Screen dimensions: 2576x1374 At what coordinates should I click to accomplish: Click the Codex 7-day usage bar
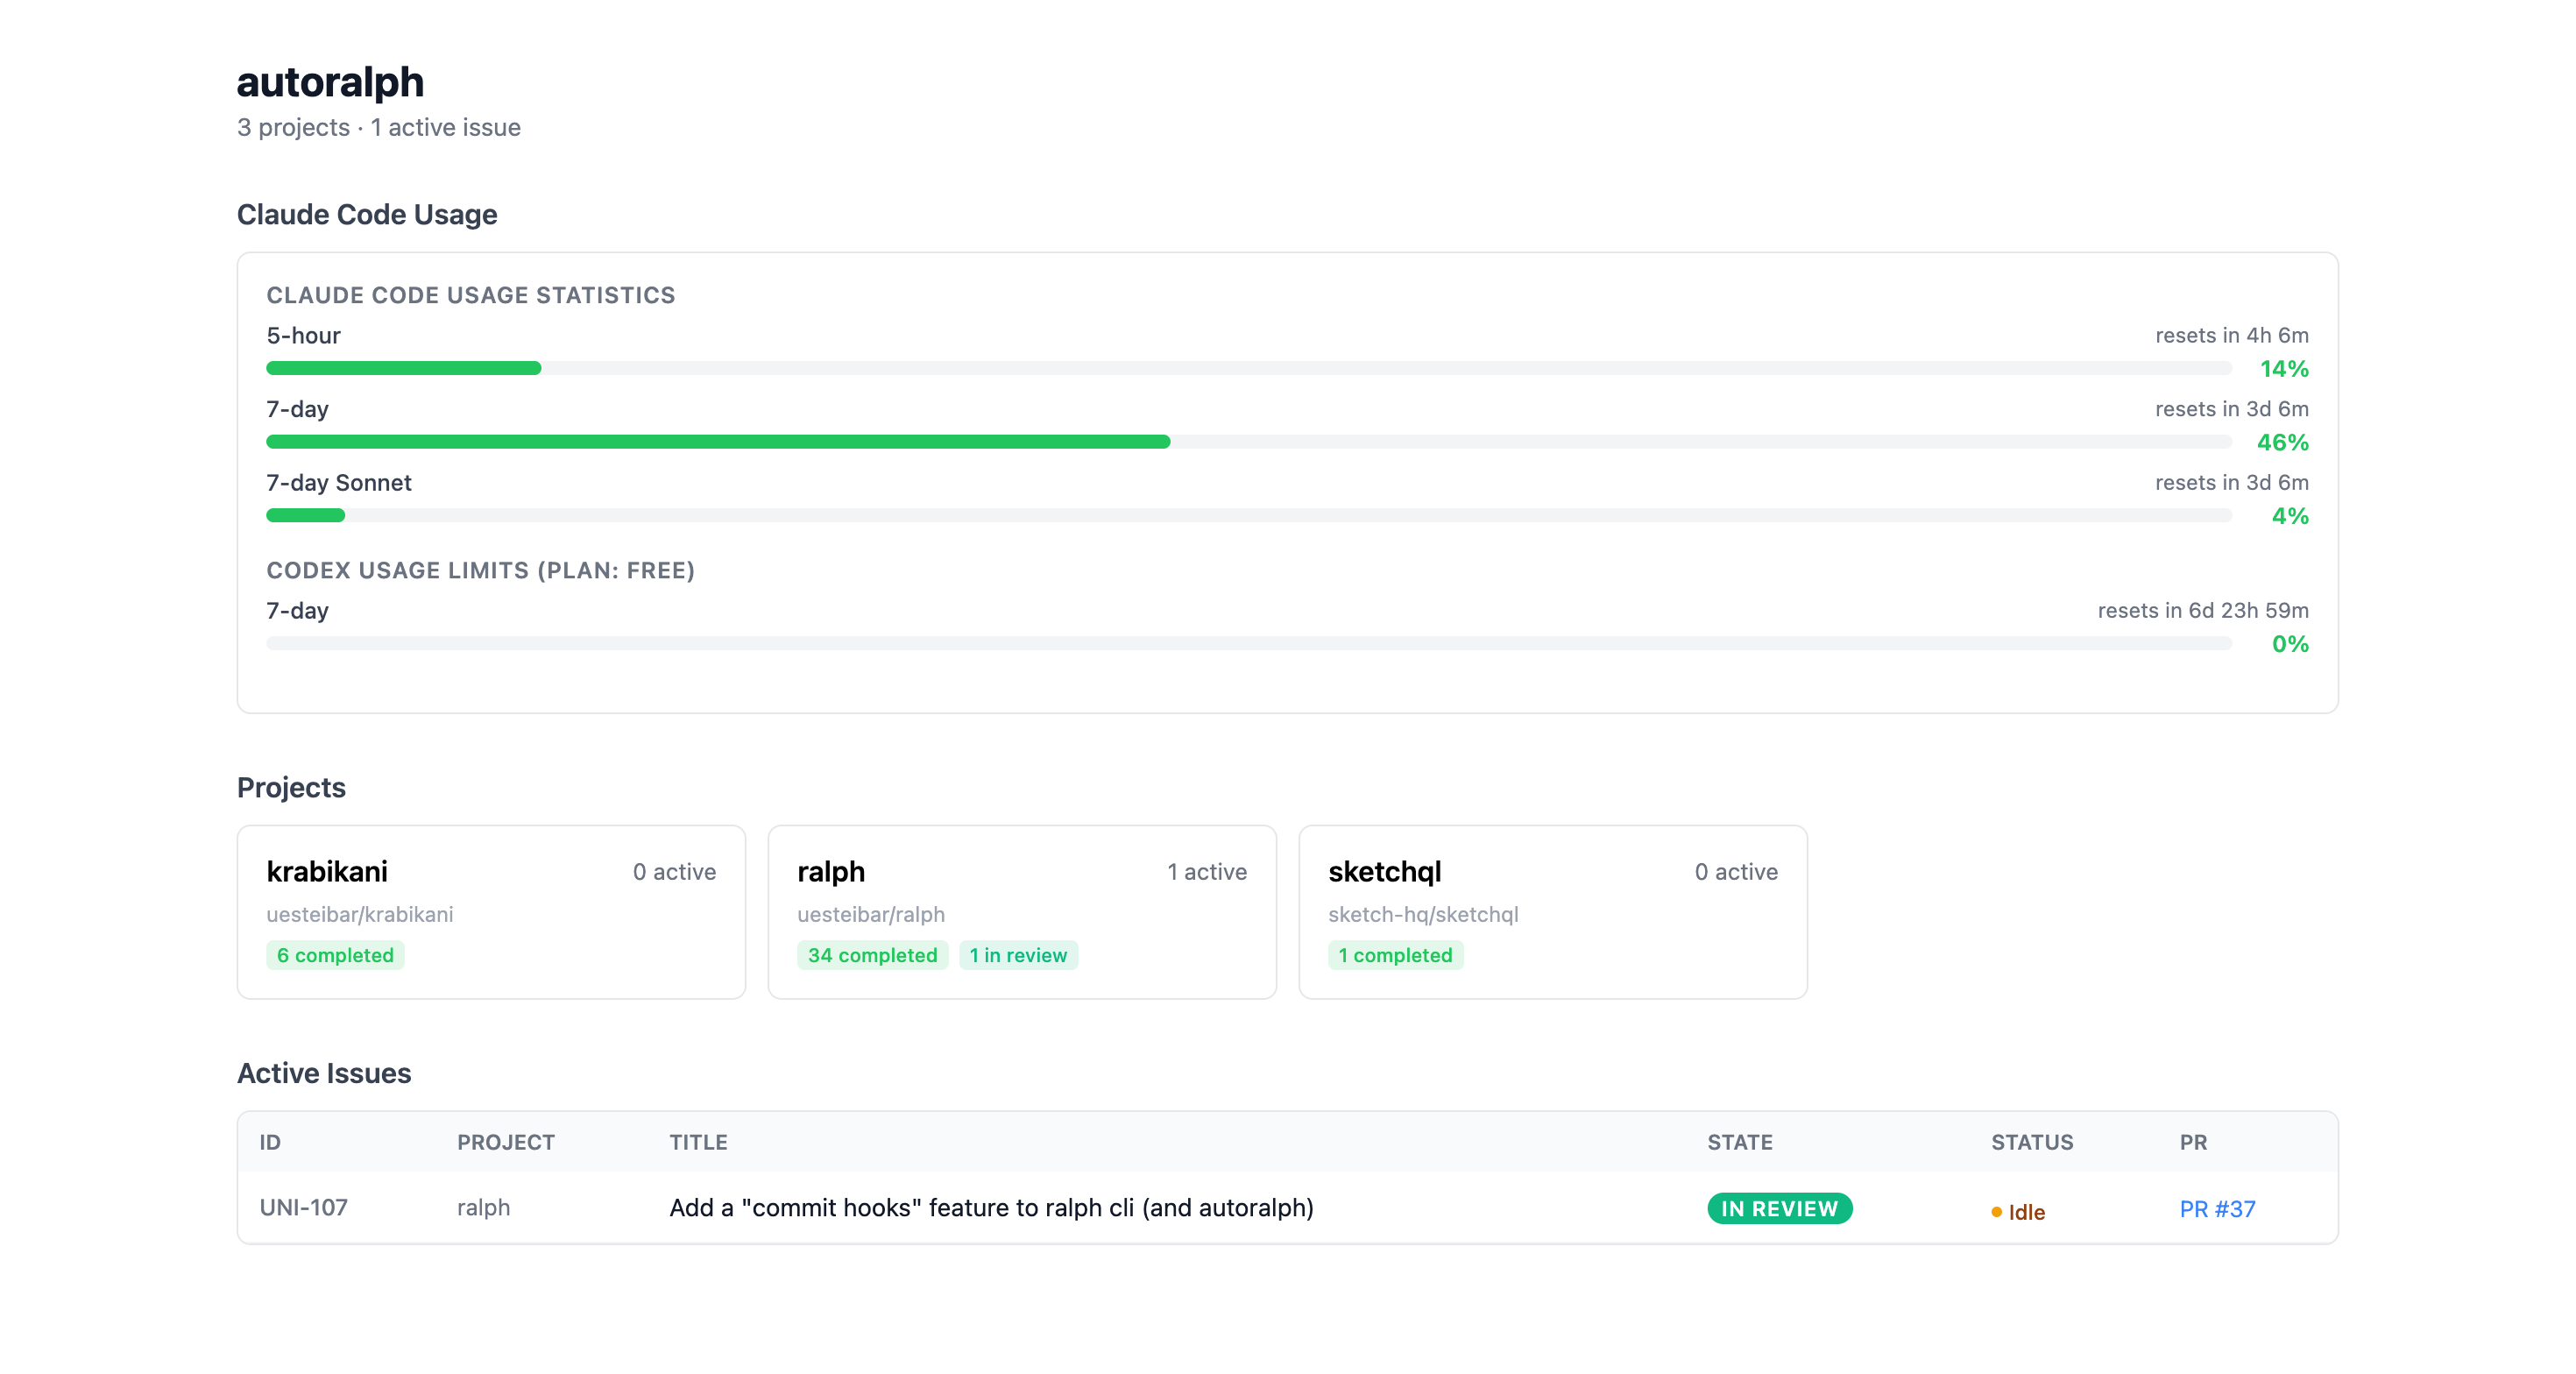point(1248,643)
